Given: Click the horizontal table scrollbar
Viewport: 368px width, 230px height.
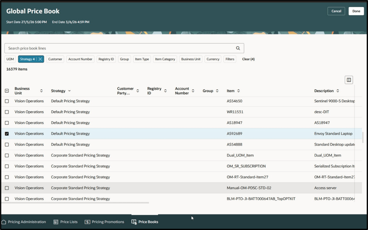Looking at the screenshot, I should (75, 203).
